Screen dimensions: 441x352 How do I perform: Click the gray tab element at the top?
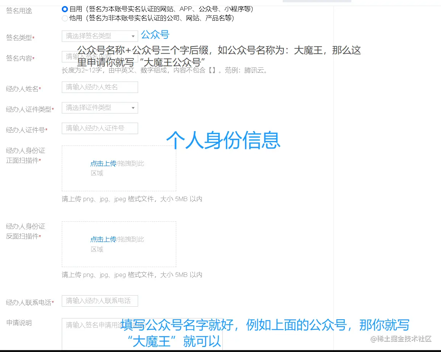(x=317, y=1)
